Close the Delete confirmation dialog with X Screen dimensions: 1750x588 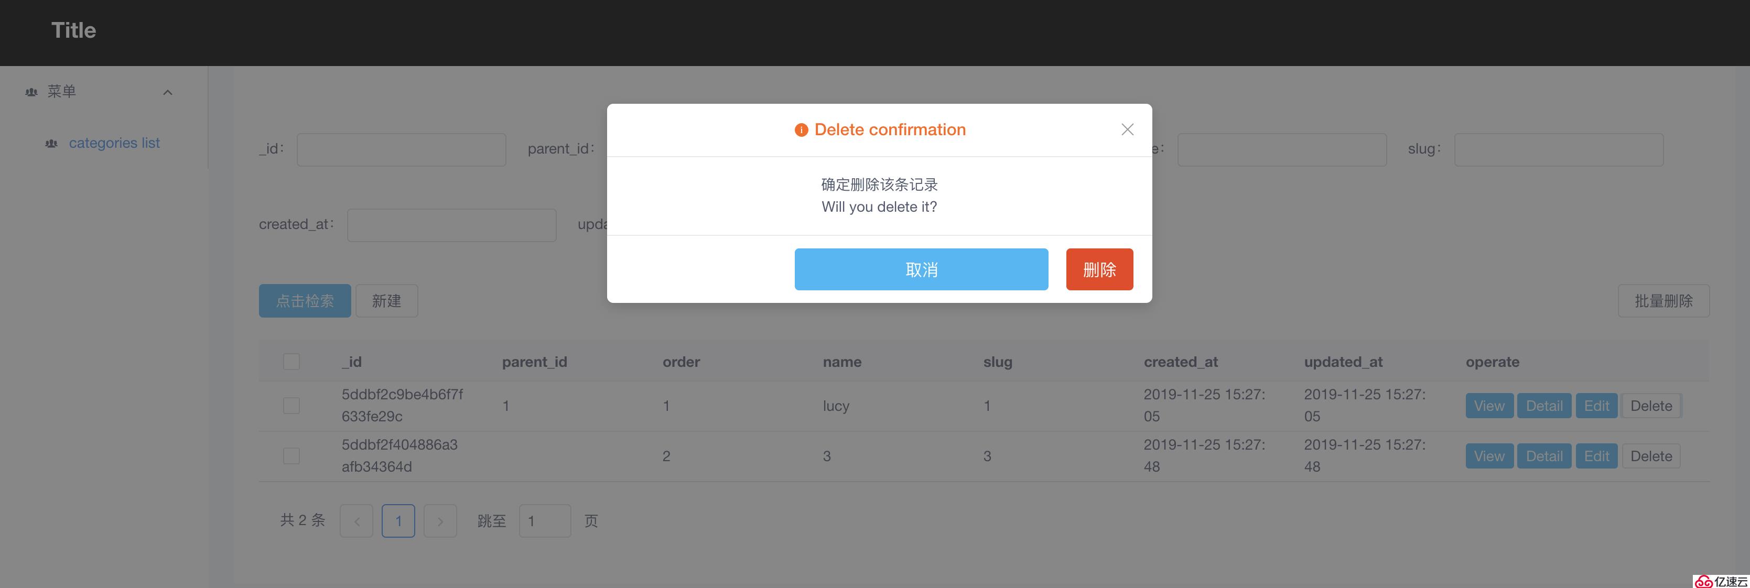1127,129
